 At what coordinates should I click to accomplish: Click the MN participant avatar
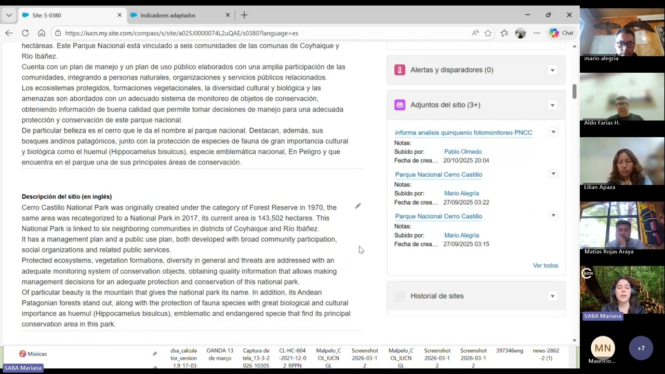[x=603, y=348]
